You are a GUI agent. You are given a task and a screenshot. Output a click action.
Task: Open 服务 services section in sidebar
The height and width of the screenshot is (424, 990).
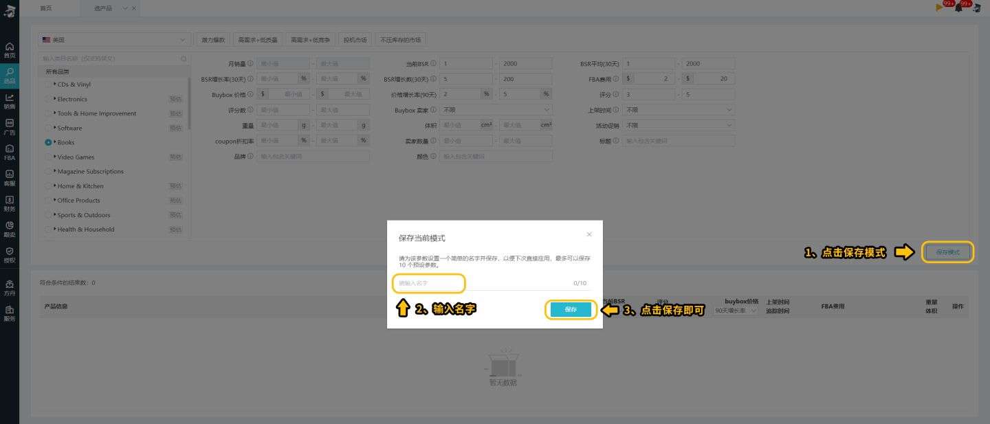tap(9, 313)
